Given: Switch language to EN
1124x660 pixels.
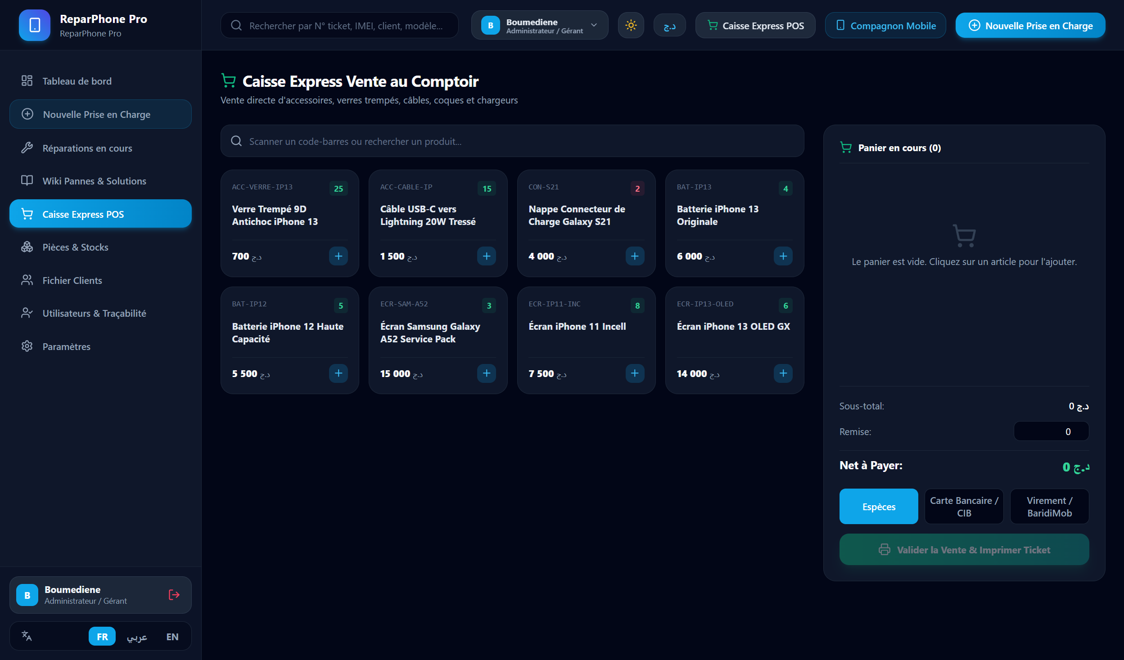Looking at the screenshot, I should tap(172, 636).
